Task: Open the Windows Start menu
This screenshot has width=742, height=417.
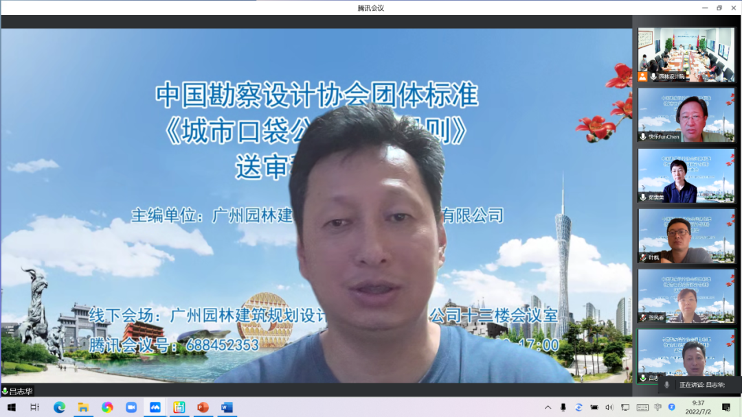Action: 12,407
